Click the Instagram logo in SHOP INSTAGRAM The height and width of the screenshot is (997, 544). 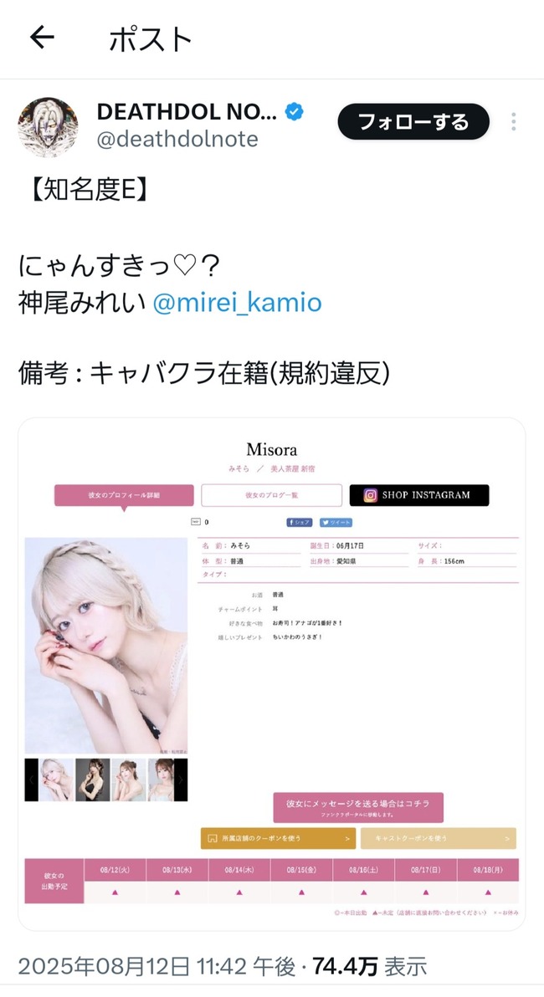pos(370,495)
